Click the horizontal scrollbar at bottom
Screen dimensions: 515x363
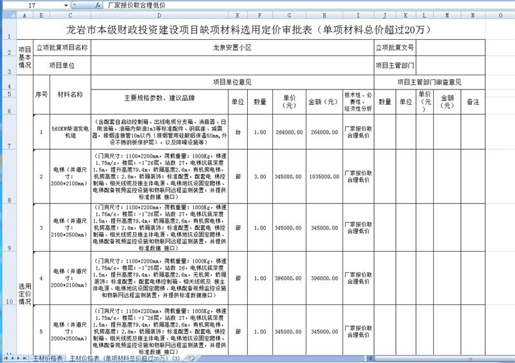coord(354,358)
